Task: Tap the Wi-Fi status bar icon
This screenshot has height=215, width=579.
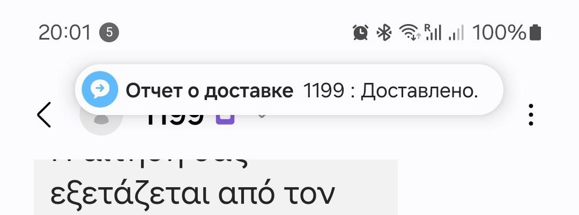Action: coord(410,33)
